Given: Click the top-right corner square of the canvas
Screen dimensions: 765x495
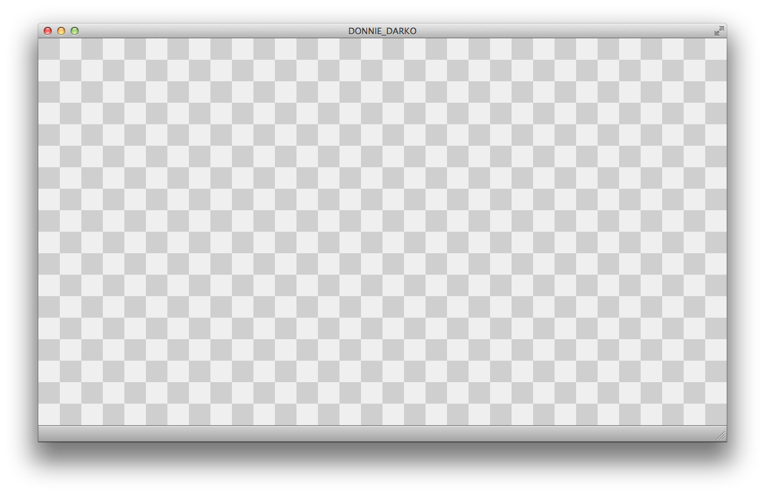Looking at the screenshot, I should point(716,48).
